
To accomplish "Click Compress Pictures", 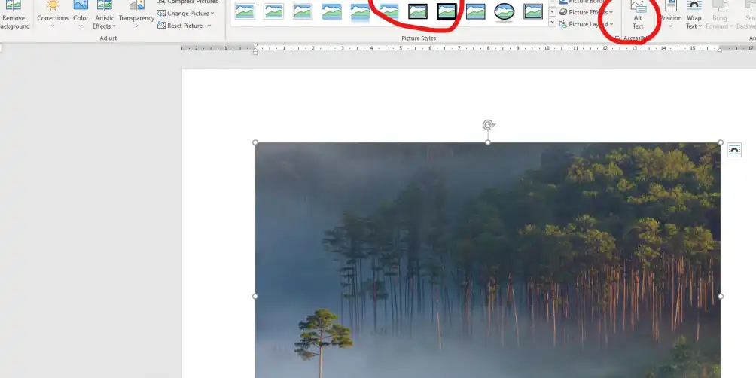I will [x=187, y=2].
